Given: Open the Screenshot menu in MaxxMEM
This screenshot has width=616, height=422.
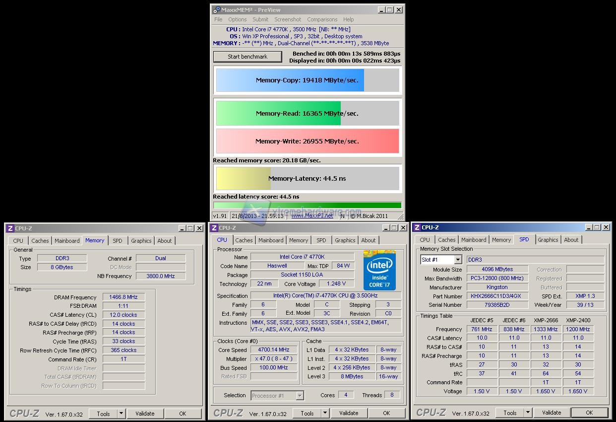Looking at the screenshot, I should tap(288, 19).
